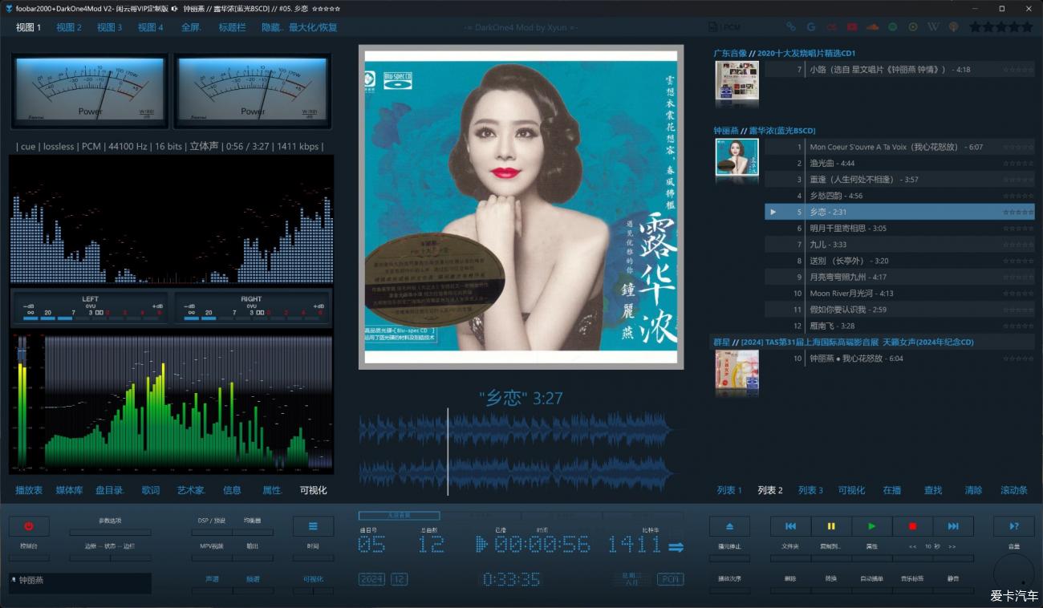Open the 媒体库 panel tab
The width and height of the screenshot is (1043, 608).
[69, 490]
